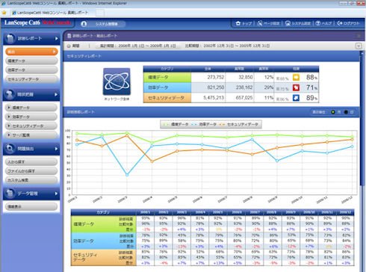Click the システム設定 link in header
The height and width of the screenshot is (272, 366).
tap(301, 23)
